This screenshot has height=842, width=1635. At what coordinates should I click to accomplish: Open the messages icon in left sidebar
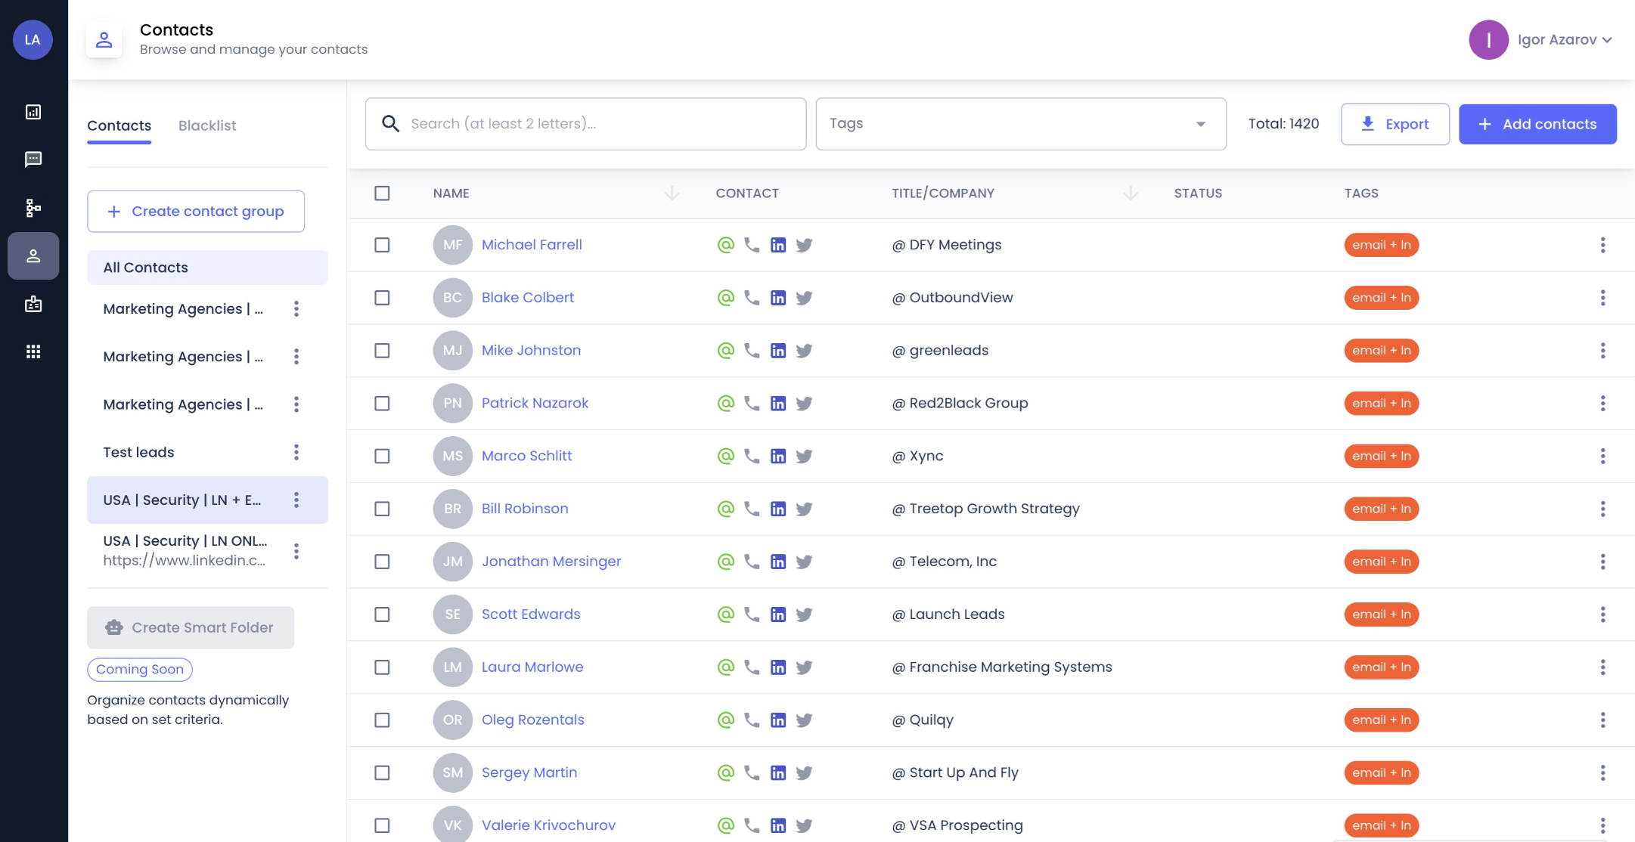tap(33, 159)
